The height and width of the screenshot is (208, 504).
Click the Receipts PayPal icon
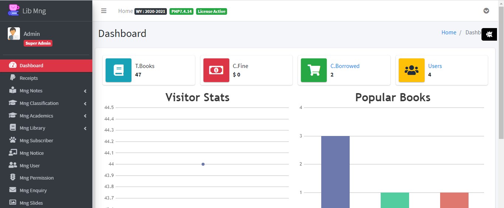tap(13, 78)
